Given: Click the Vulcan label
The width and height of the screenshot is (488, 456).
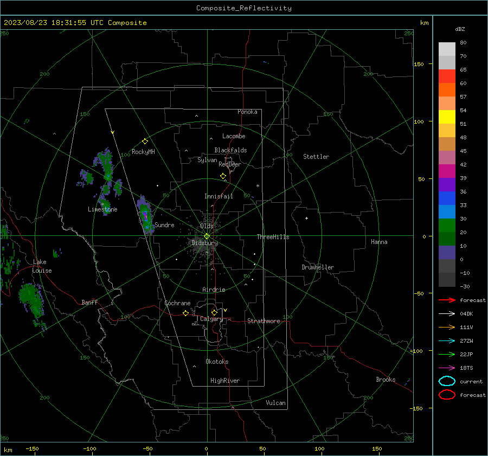Looking at the screenshot, I should (x=276, y=403).
